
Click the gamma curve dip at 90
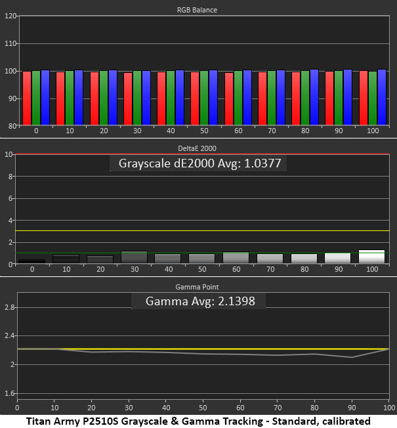[x=352, y=357]
